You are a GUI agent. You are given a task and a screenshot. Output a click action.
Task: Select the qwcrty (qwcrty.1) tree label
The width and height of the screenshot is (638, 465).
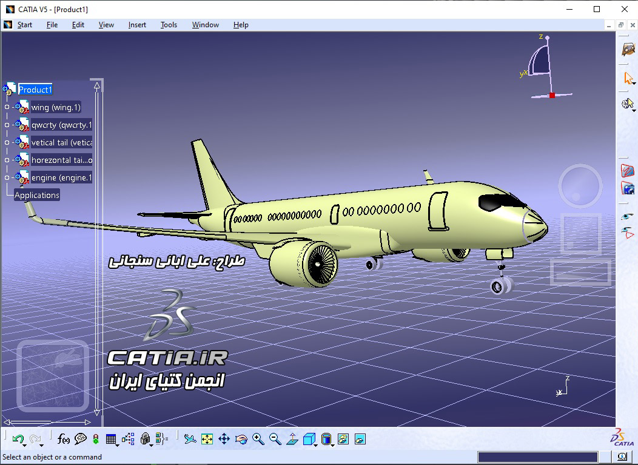tap(61, 125)
